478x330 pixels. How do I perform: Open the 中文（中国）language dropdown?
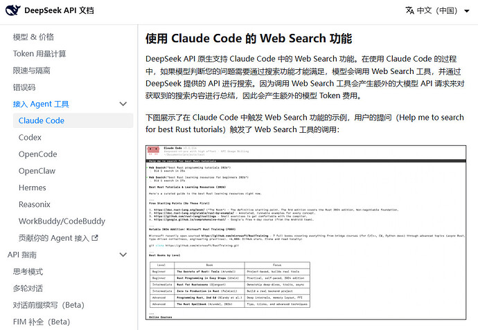437,10
